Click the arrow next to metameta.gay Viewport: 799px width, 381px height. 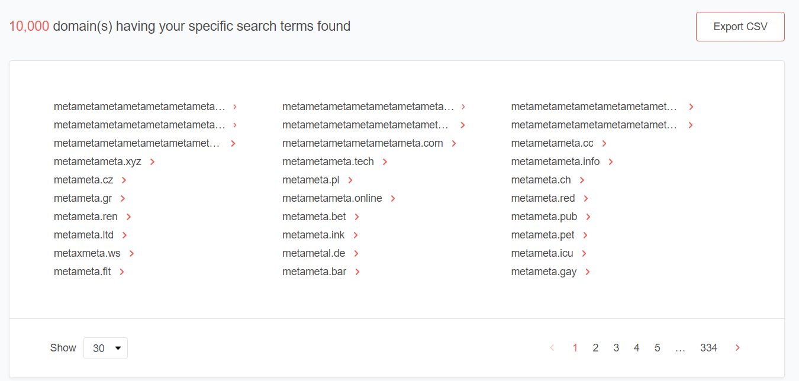coord(588,272)
